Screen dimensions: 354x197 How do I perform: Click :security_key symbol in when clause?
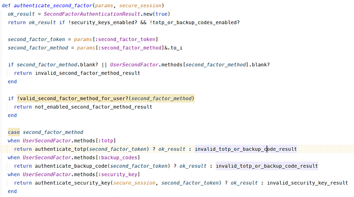(x=118, y=174)
